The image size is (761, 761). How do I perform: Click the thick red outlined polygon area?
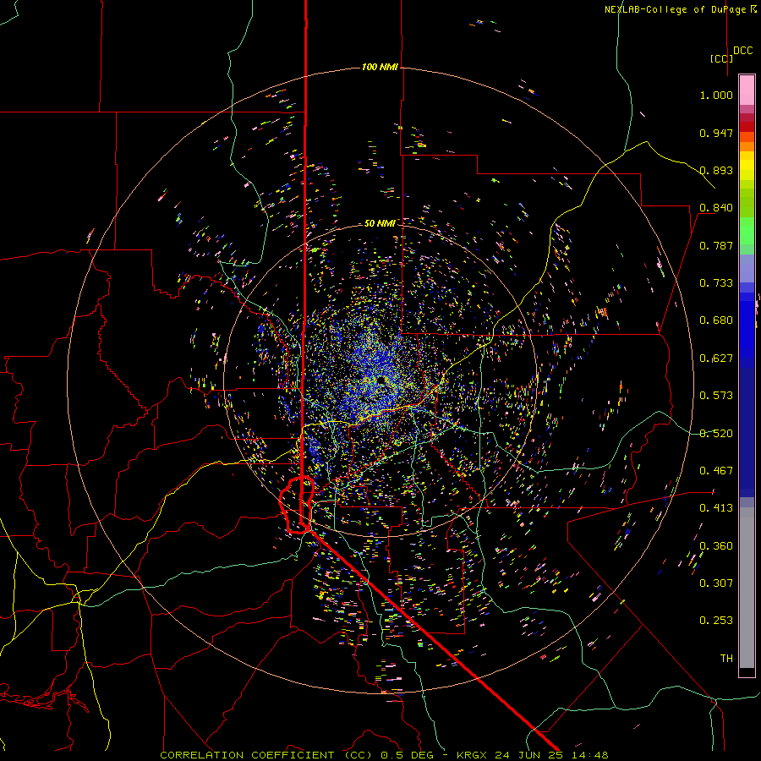click(x=297, y=506)
